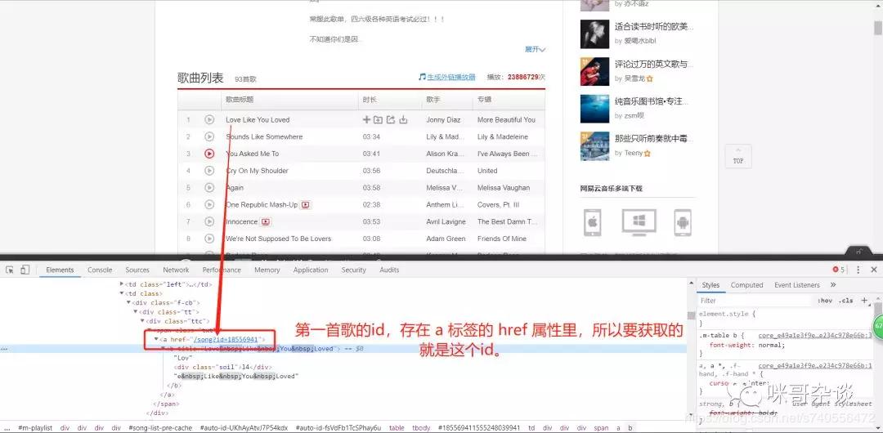Play We're Not Supposed To Be Lovers
The height and width of the screenshot is (433, 883).
(x=209, y=239)
